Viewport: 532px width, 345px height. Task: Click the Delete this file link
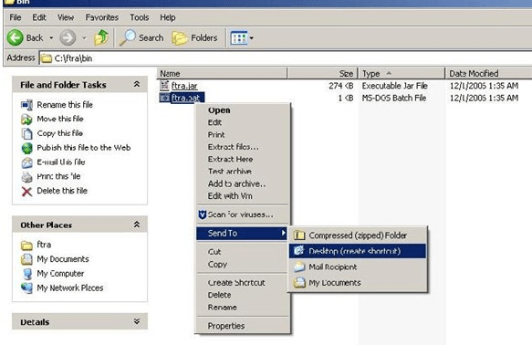coord(62,191)
